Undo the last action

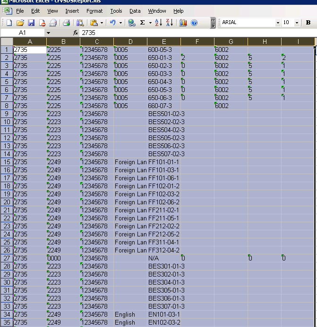pos(113,23)
